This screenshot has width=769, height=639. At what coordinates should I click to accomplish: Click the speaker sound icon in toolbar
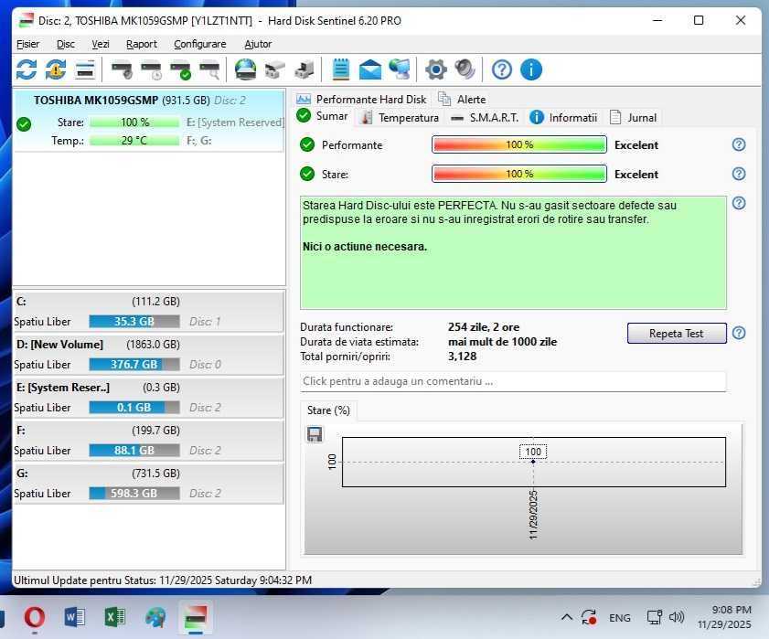pyautogui.click(x=465, y=69)
